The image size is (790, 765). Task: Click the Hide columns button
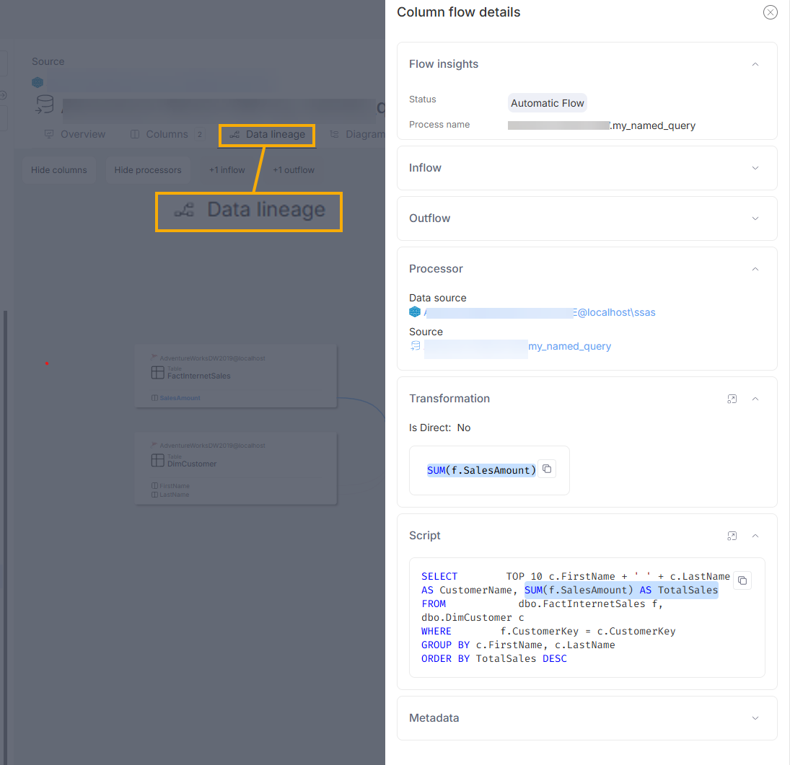click(59, 170)
